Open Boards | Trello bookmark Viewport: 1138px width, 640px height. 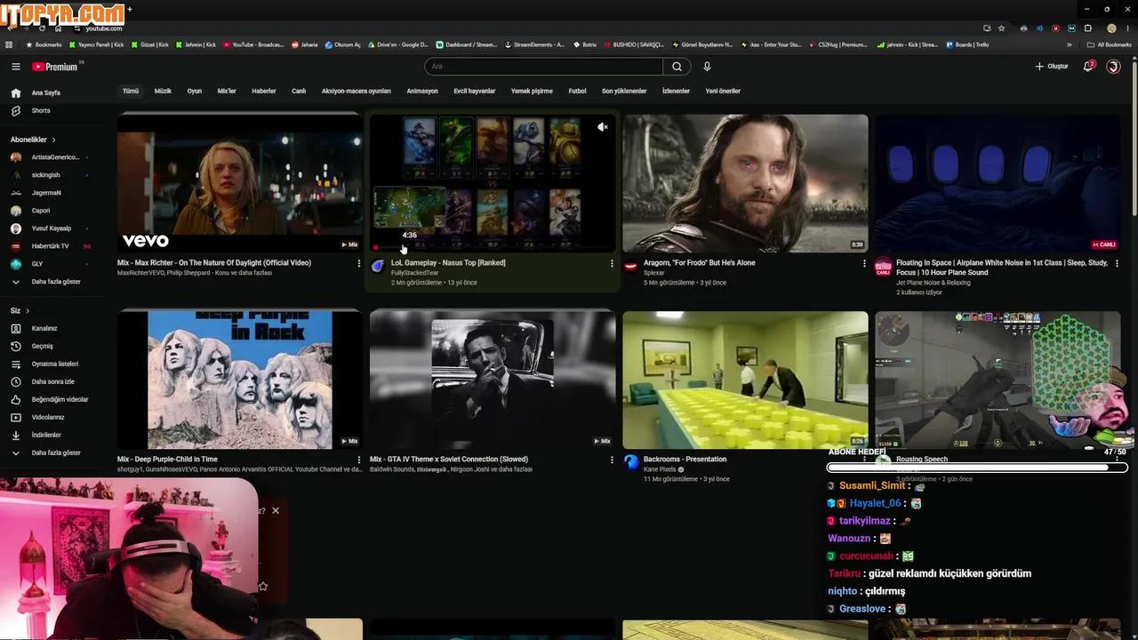[x=967, y=44]
